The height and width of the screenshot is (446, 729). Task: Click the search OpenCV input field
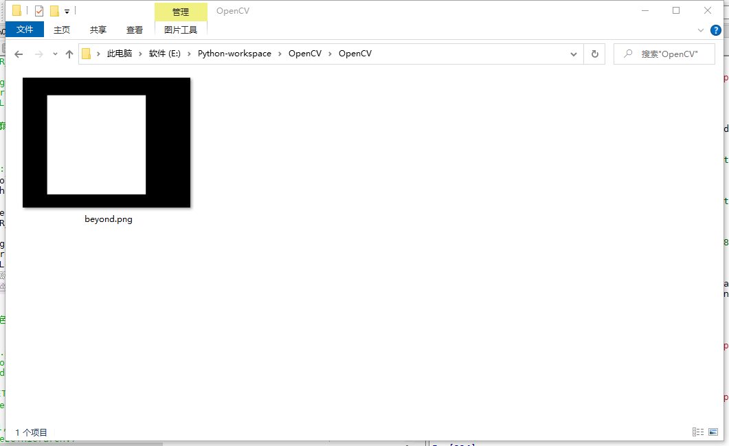tap(664, 54)
